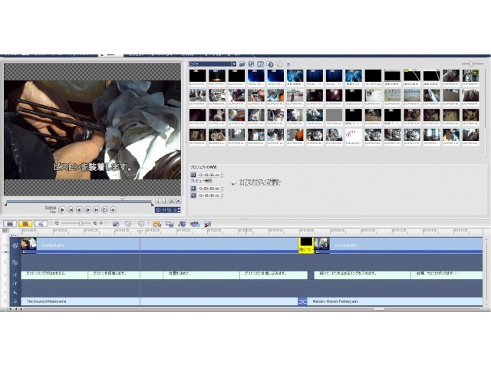Click the yellow highlighted clip on video track
The width and height of the screenshot is (491, 368).
pyautogui.click(x=305, y=245)
